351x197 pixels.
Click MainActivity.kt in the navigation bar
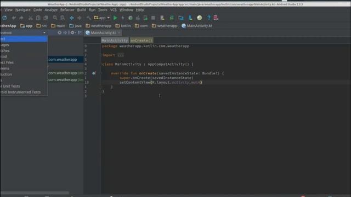(x=197, y=26)
